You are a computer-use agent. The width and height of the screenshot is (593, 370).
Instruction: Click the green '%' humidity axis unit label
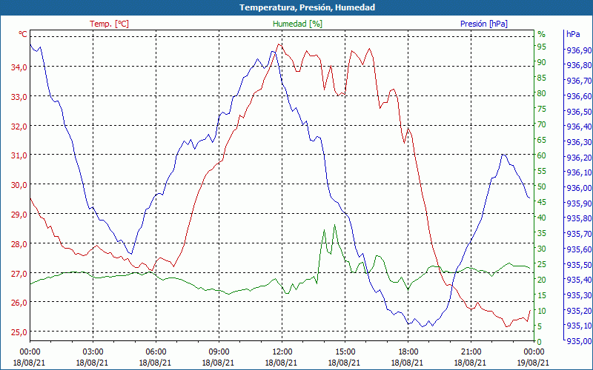pos(542,34)
